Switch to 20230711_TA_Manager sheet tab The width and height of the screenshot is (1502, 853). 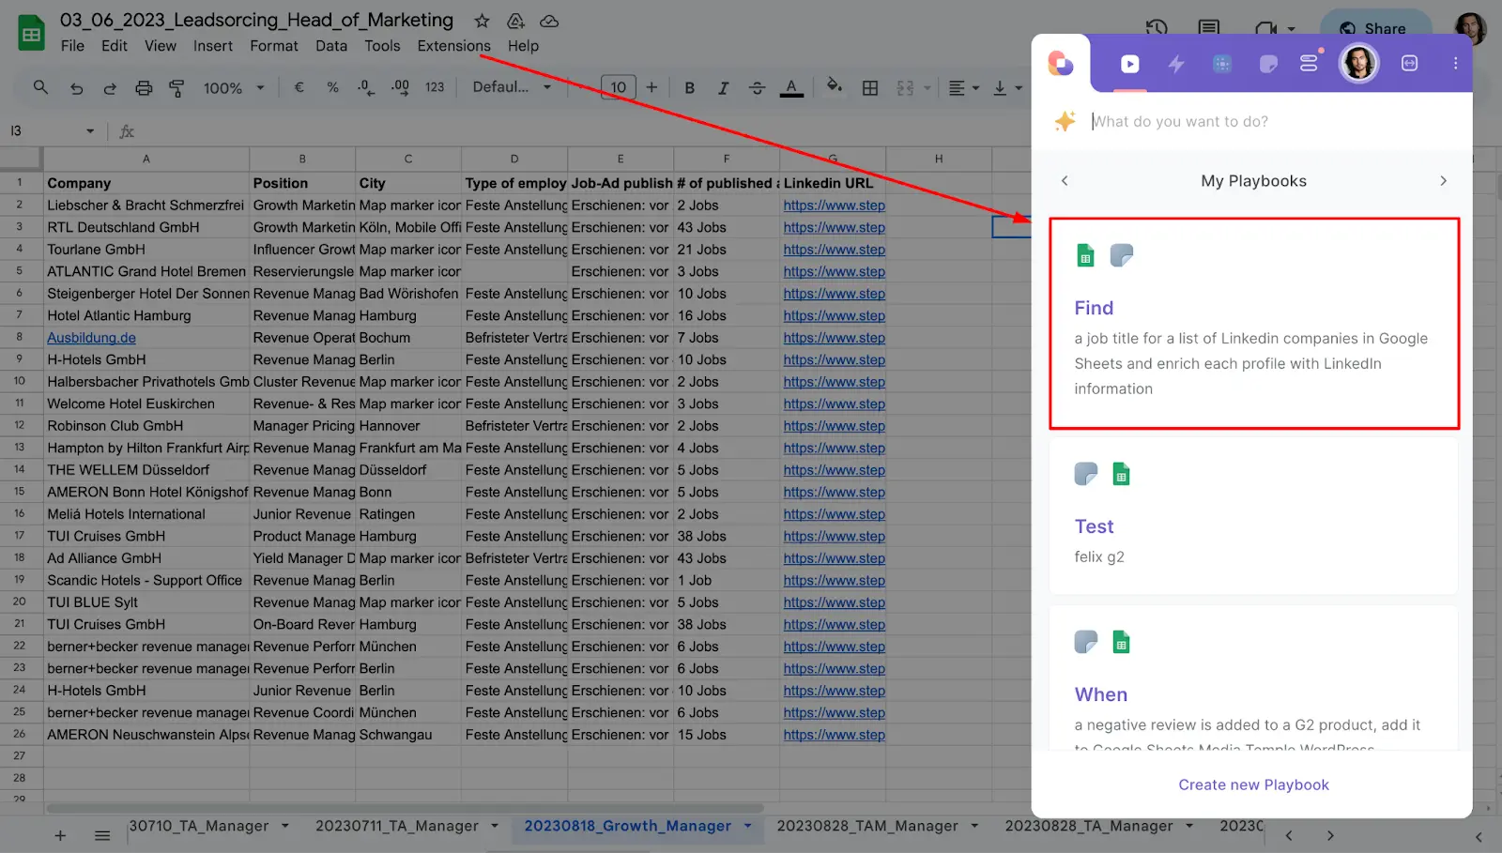(x=397, y=826)
